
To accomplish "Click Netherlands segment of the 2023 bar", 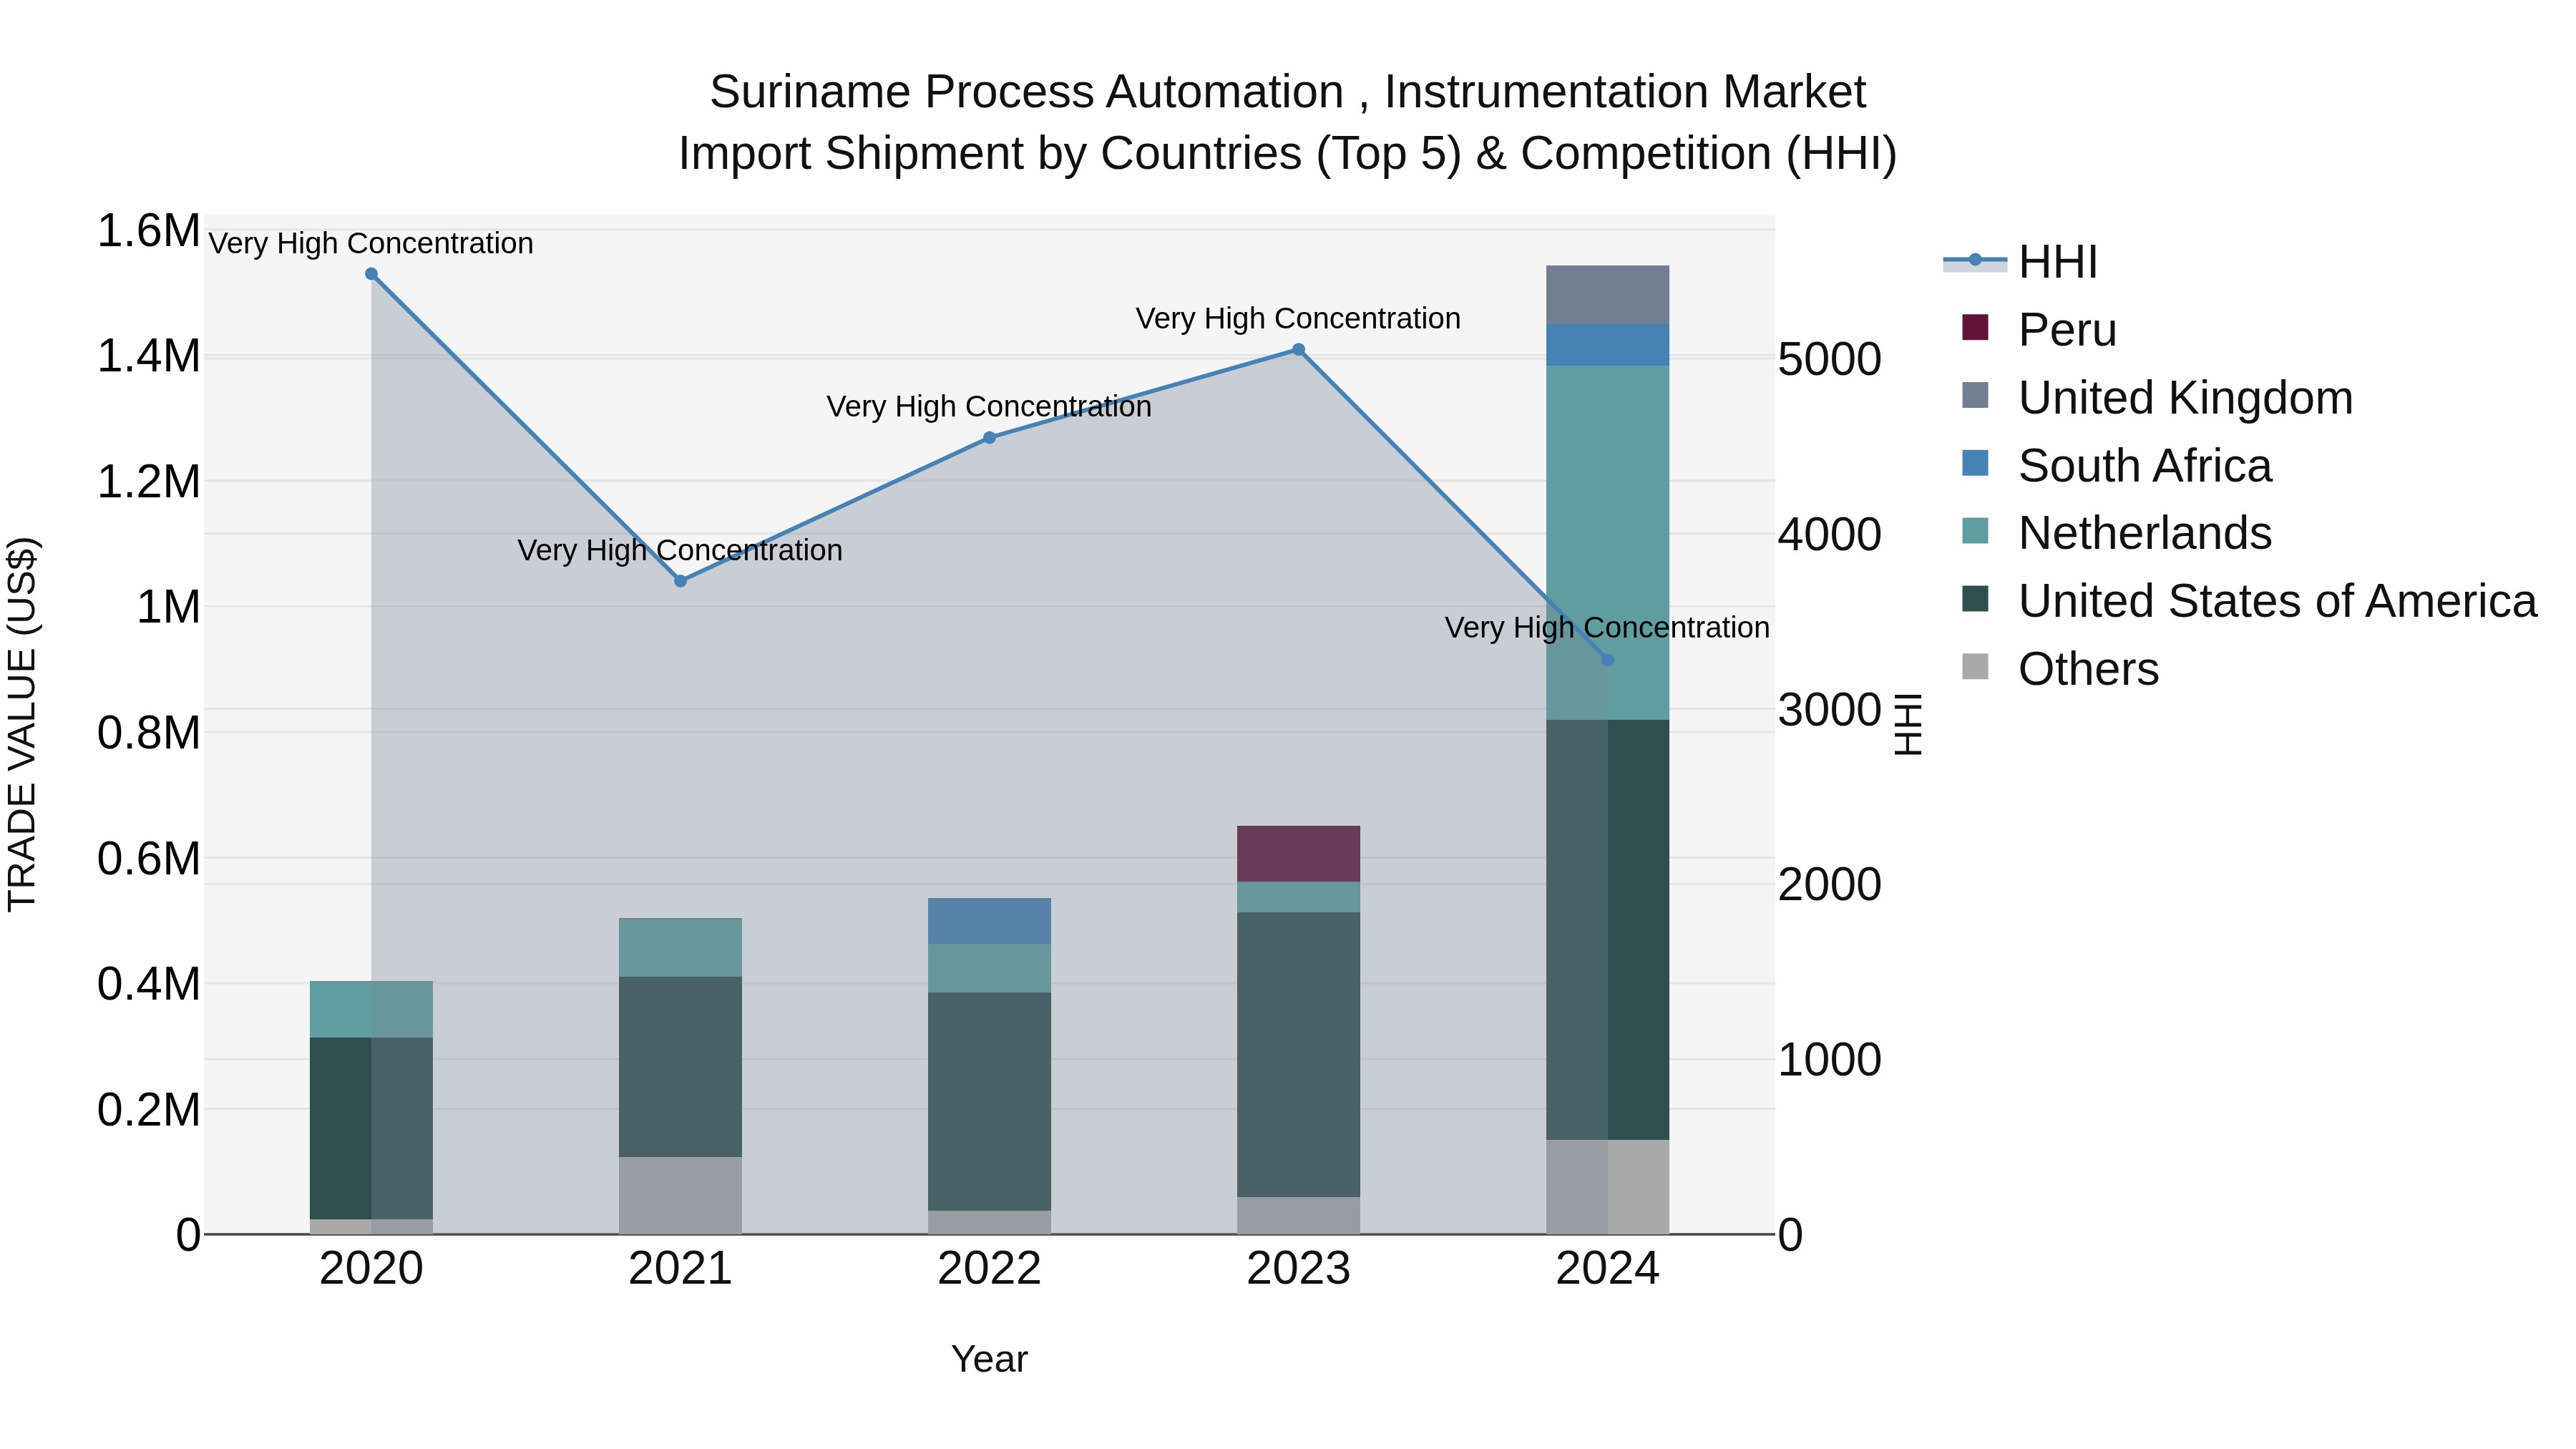I will [x=1298, y=897].
